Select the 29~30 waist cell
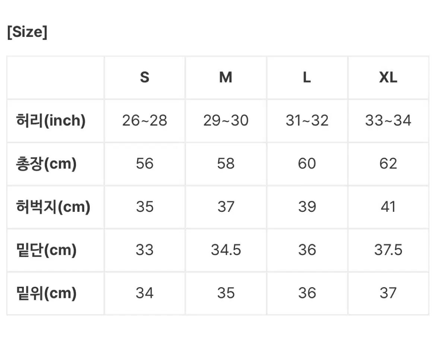This screenshot has height=355, width=447. [226, 120]
